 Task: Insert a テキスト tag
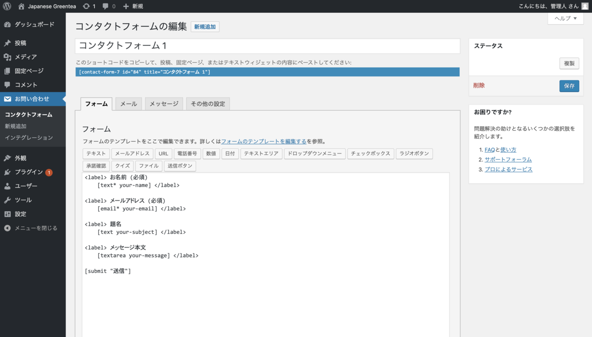(96, 153)
